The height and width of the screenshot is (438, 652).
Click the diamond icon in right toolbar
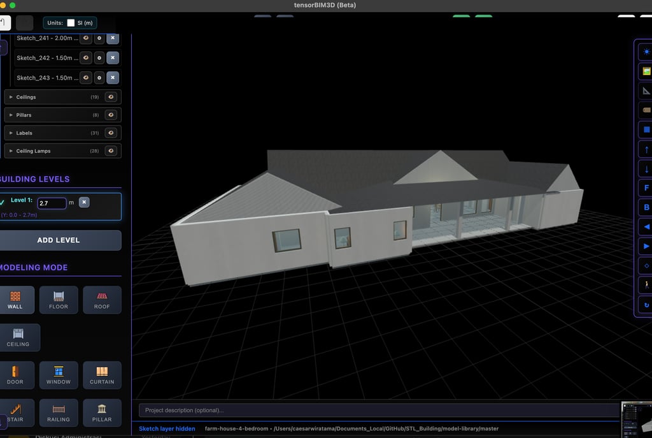coord(646,266)
